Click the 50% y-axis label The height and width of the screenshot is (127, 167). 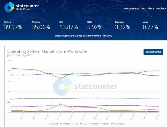tap(9, 60)
